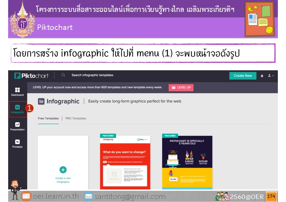
Task: Select Infographic in the sidebar
Action: [x=18, y=109]
